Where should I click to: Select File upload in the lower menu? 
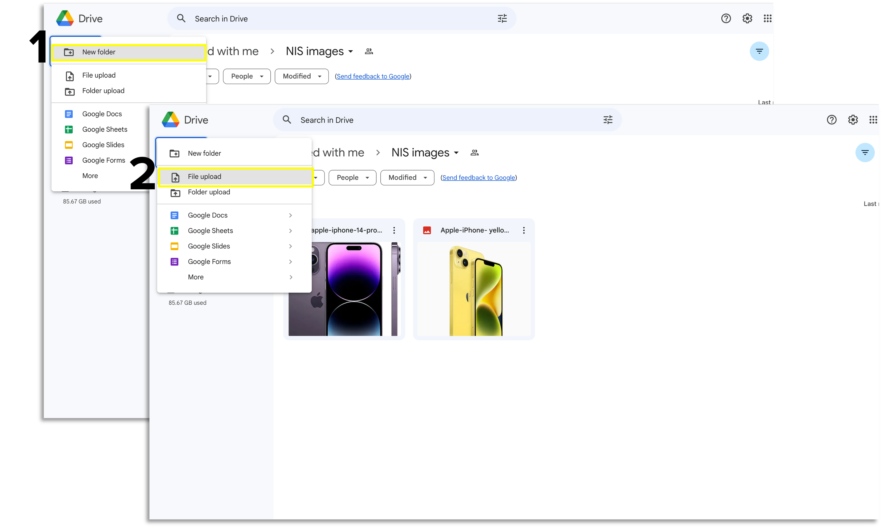205,177
